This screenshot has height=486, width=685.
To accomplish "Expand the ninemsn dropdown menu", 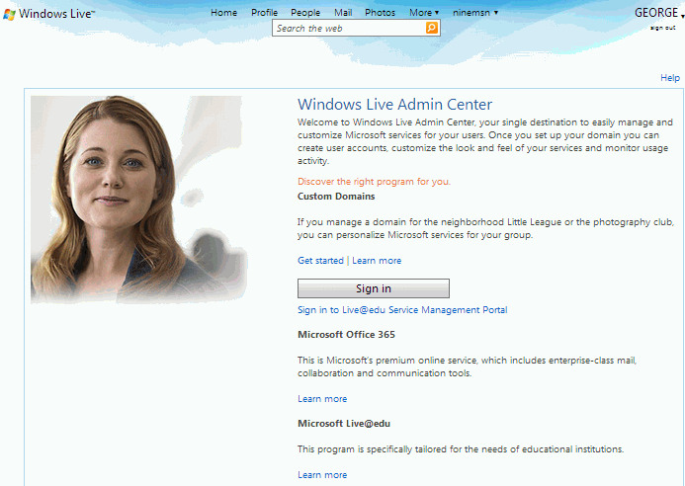I will coord(475,13).
